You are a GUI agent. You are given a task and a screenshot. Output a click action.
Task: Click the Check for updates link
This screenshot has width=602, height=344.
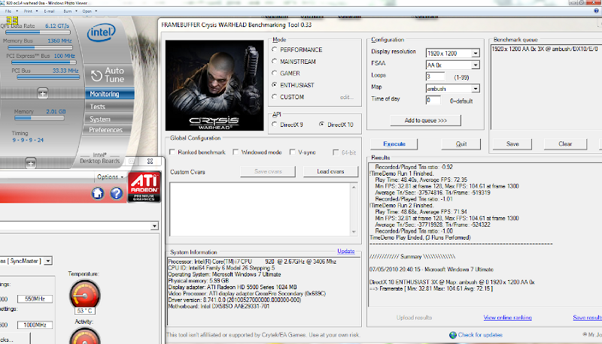(480, 335)
